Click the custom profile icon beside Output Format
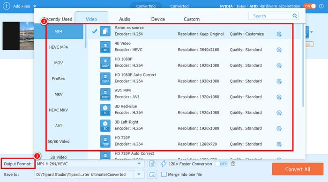The width and height of the screenshot is (328, 182). point(152,164)
